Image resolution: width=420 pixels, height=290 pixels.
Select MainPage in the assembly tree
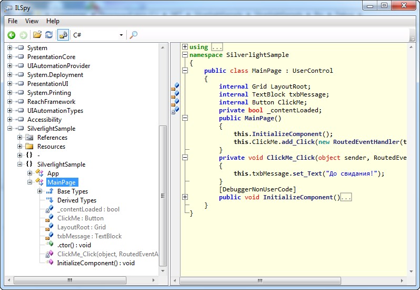(x=62, y=182)
